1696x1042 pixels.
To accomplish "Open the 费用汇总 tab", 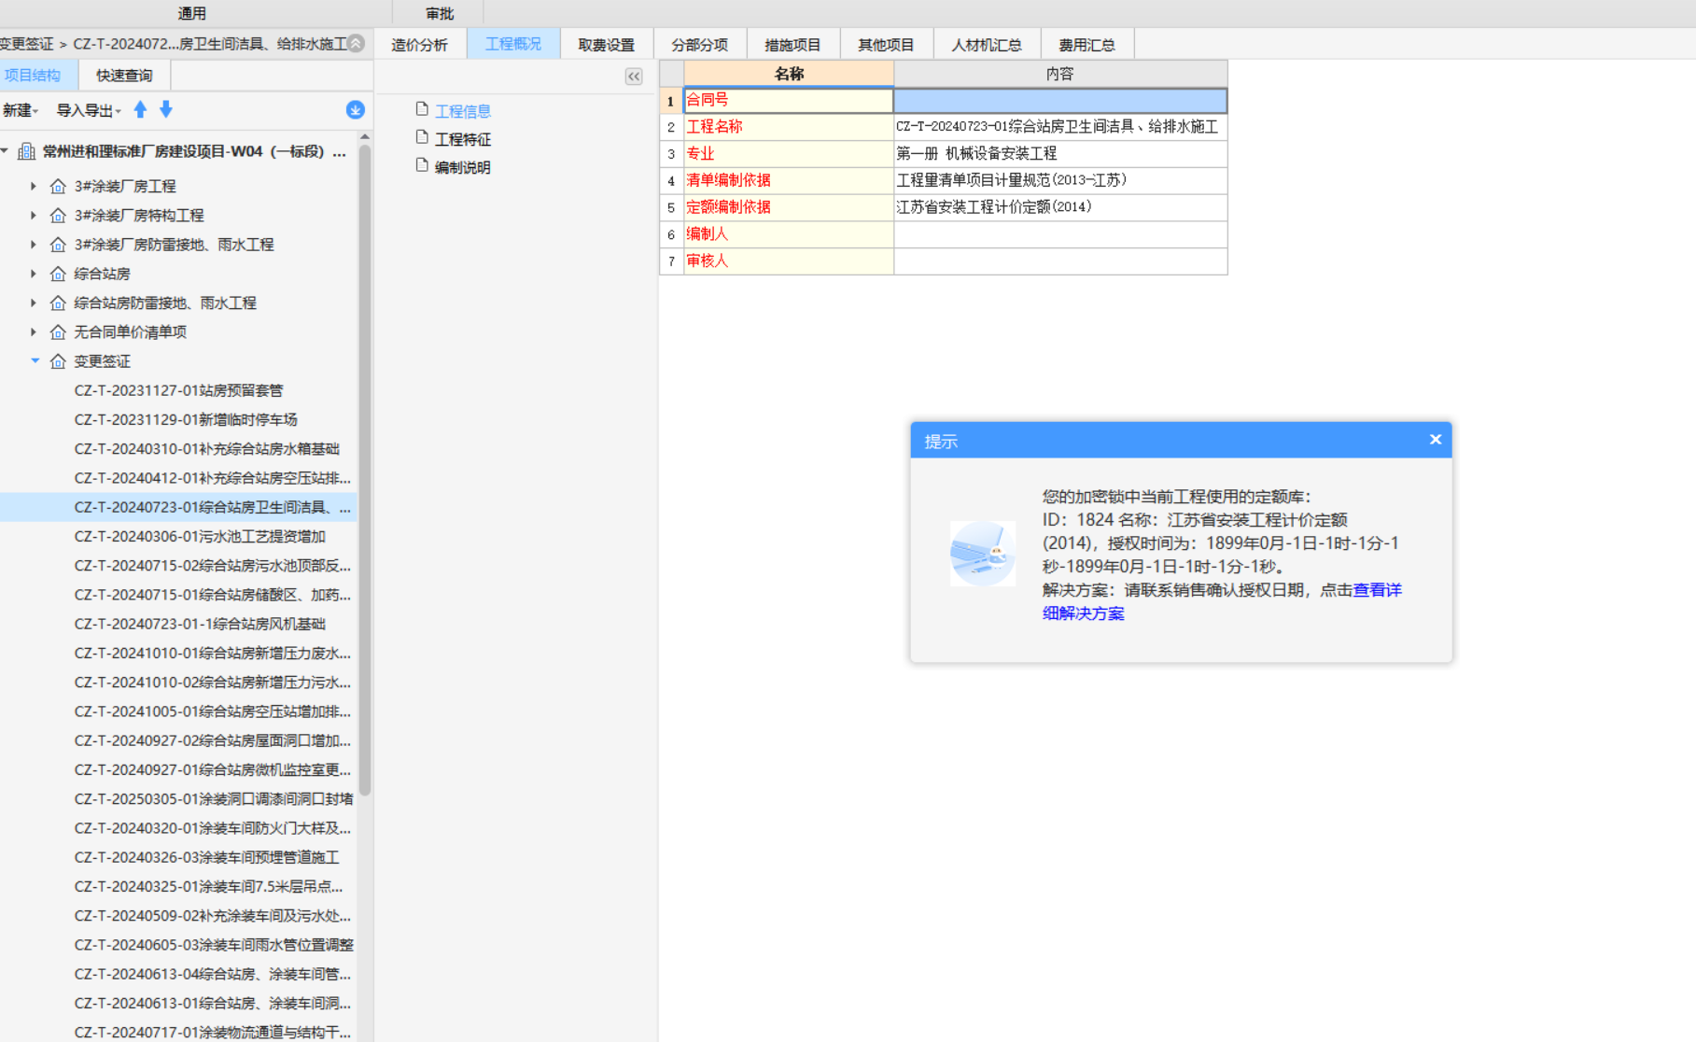I will pyautogui.click(x=1087, y=45).
